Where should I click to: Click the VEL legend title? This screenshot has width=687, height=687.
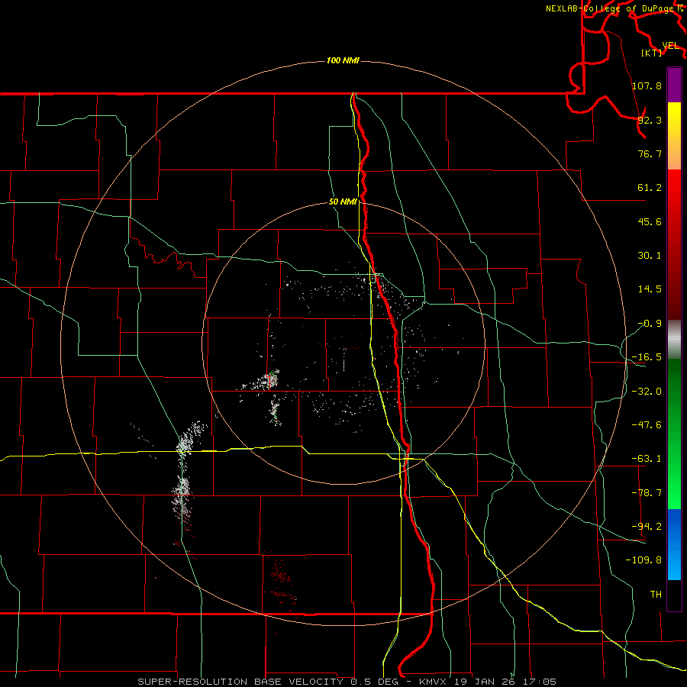(x=670, y=46)
